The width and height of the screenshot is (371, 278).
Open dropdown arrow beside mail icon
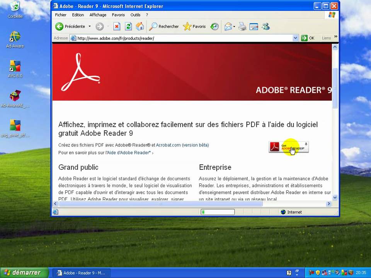pyautogui.click(x=234, y=27)
